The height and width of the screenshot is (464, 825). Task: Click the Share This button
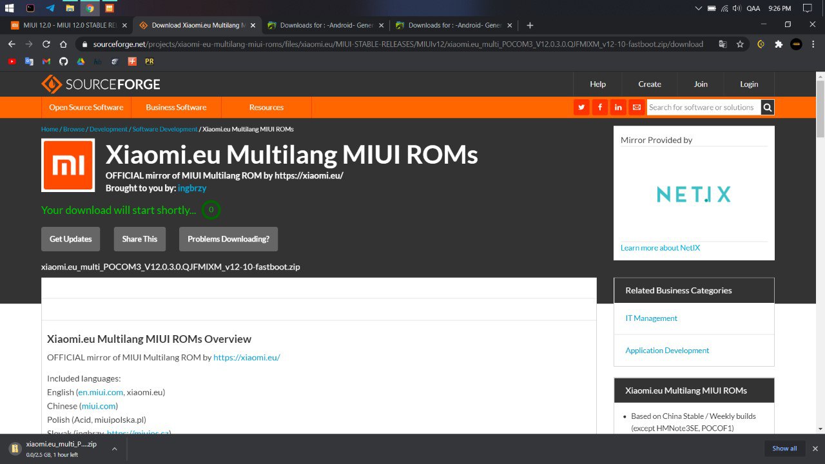pos(140,239)
